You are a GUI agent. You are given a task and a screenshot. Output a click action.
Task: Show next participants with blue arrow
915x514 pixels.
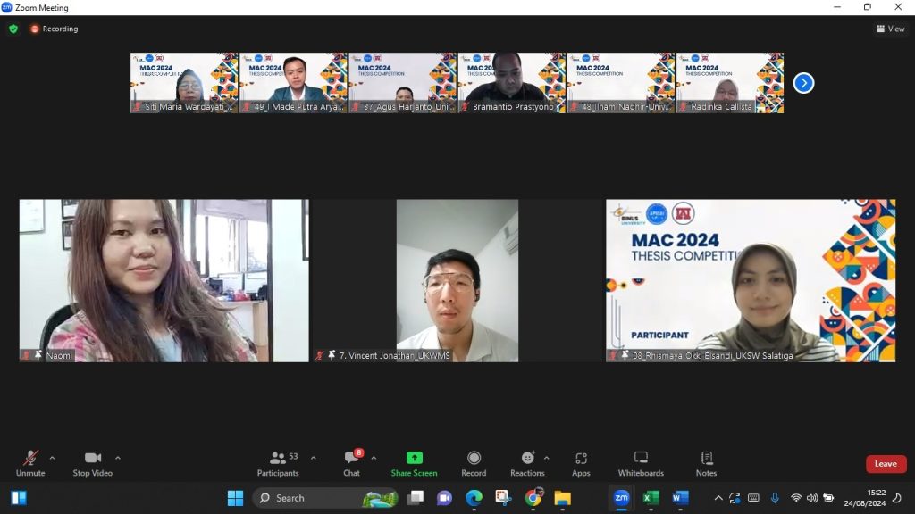tap(803, 83)
